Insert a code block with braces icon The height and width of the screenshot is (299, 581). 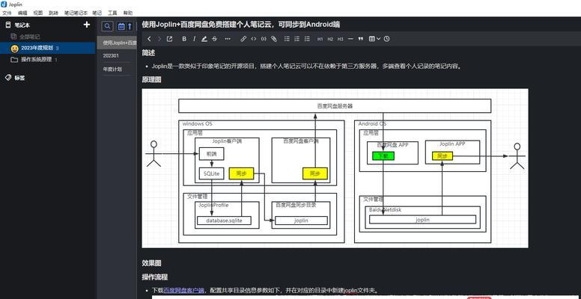pyautogui.click(x=264, y=39)
